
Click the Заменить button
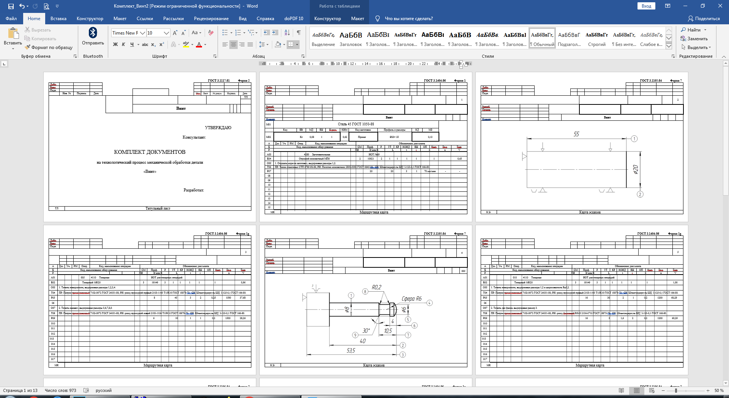coord(694,39)
